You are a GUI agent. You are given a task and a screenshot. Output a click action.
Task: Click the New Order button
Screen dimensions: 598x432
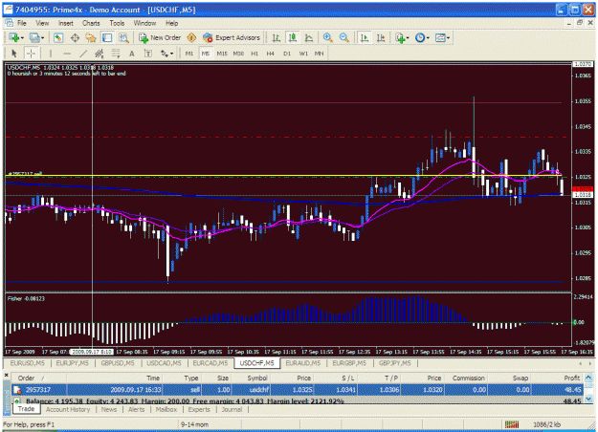tap(160, 37)
